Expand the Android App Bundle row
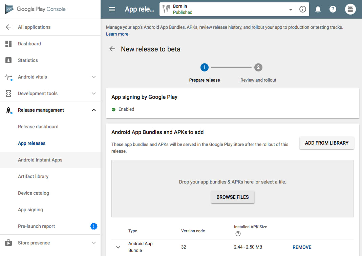Screen dimensions: 362x256 coord(118,247)
